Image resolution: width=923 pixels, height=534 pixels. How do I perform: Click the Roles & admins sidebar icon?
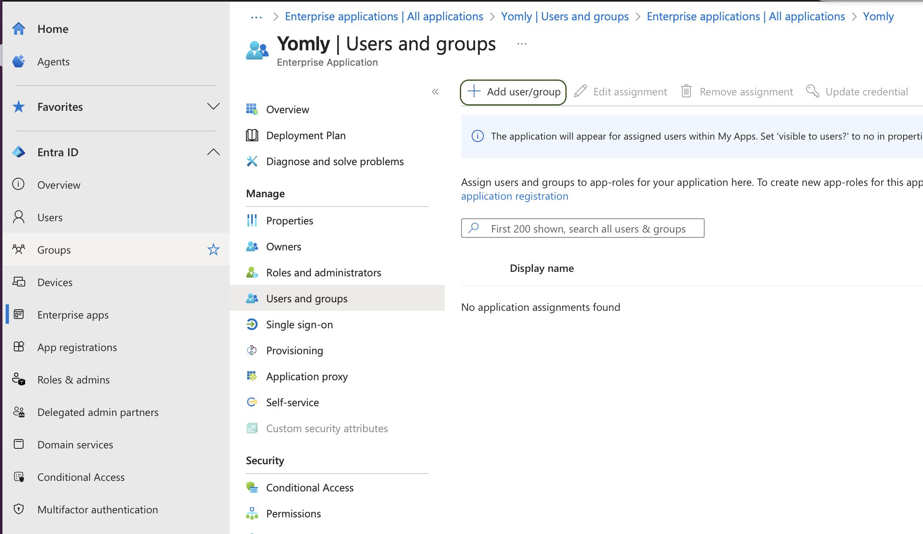tap(19, 379)
